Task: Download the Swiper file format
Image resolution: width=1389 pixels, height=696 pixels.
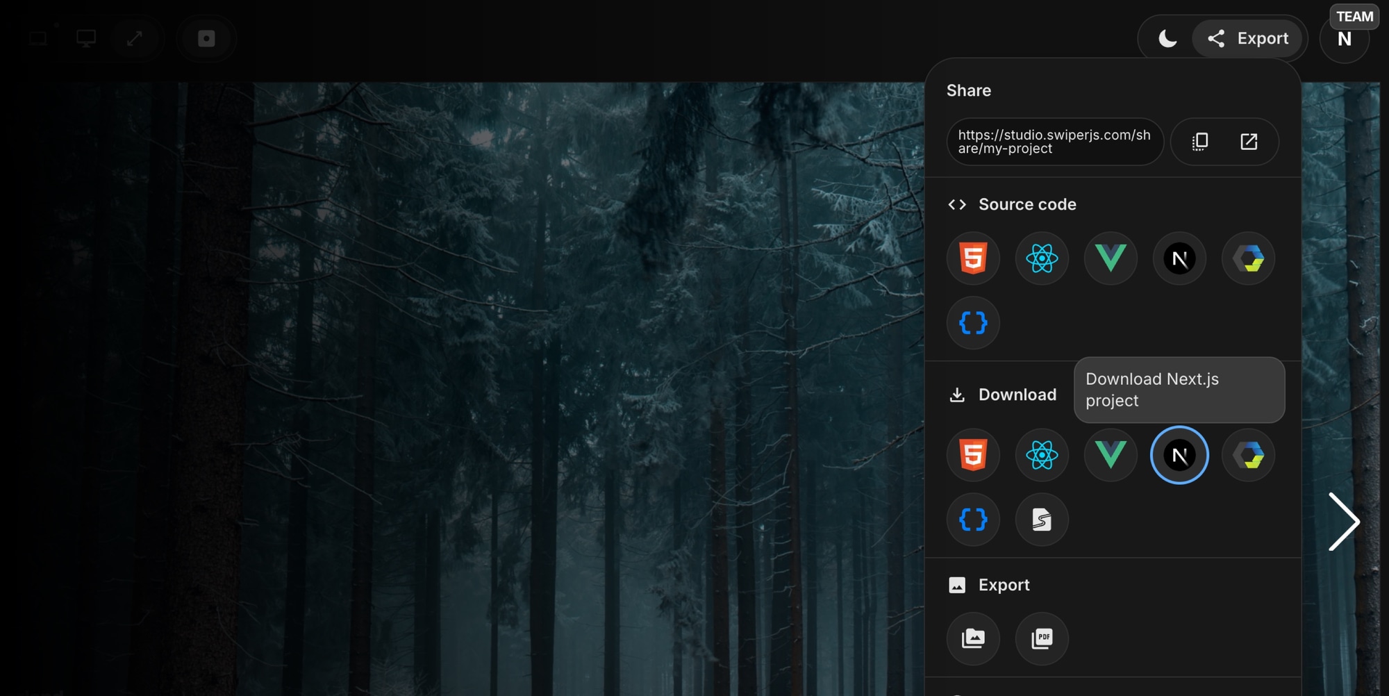Action: pyautogui.click(x=1042, y=520)
